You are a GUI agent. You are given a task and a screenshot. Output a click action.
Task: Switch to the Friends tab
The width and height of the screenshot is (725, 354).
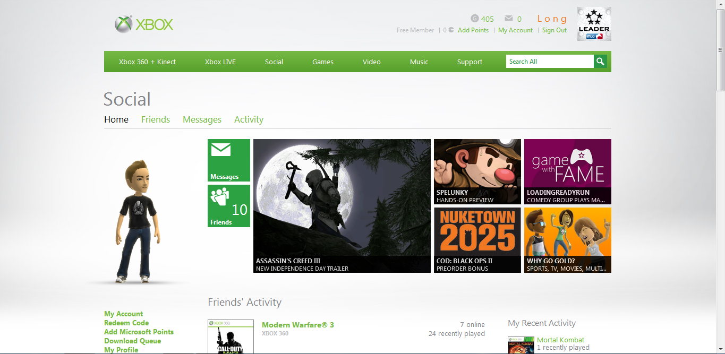point(156,119)
